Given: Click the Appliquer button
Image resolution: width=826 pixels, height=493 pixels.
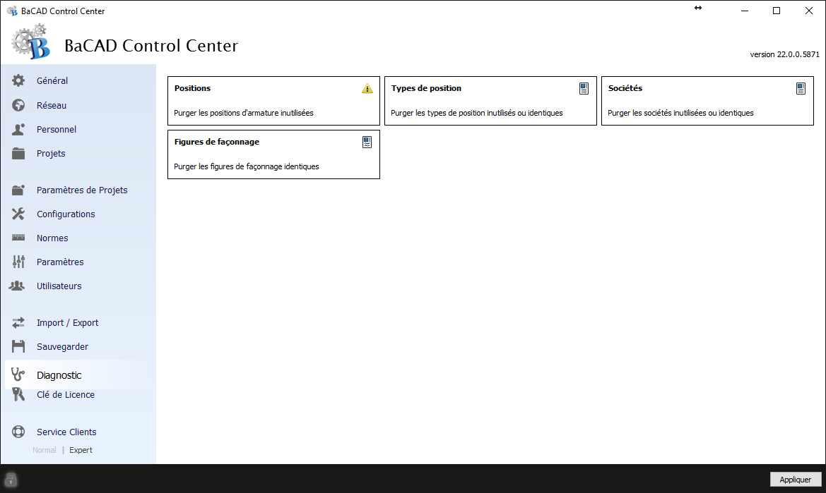Looking at the screenshot, I should (796, 480).
